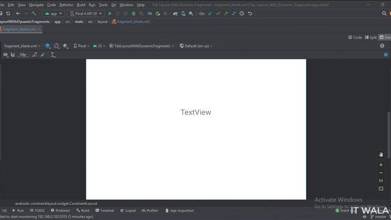Open Pixel 4 API 30 device dropdown
Viewport: 391px width, 220px height.
(x=86, y=13)
